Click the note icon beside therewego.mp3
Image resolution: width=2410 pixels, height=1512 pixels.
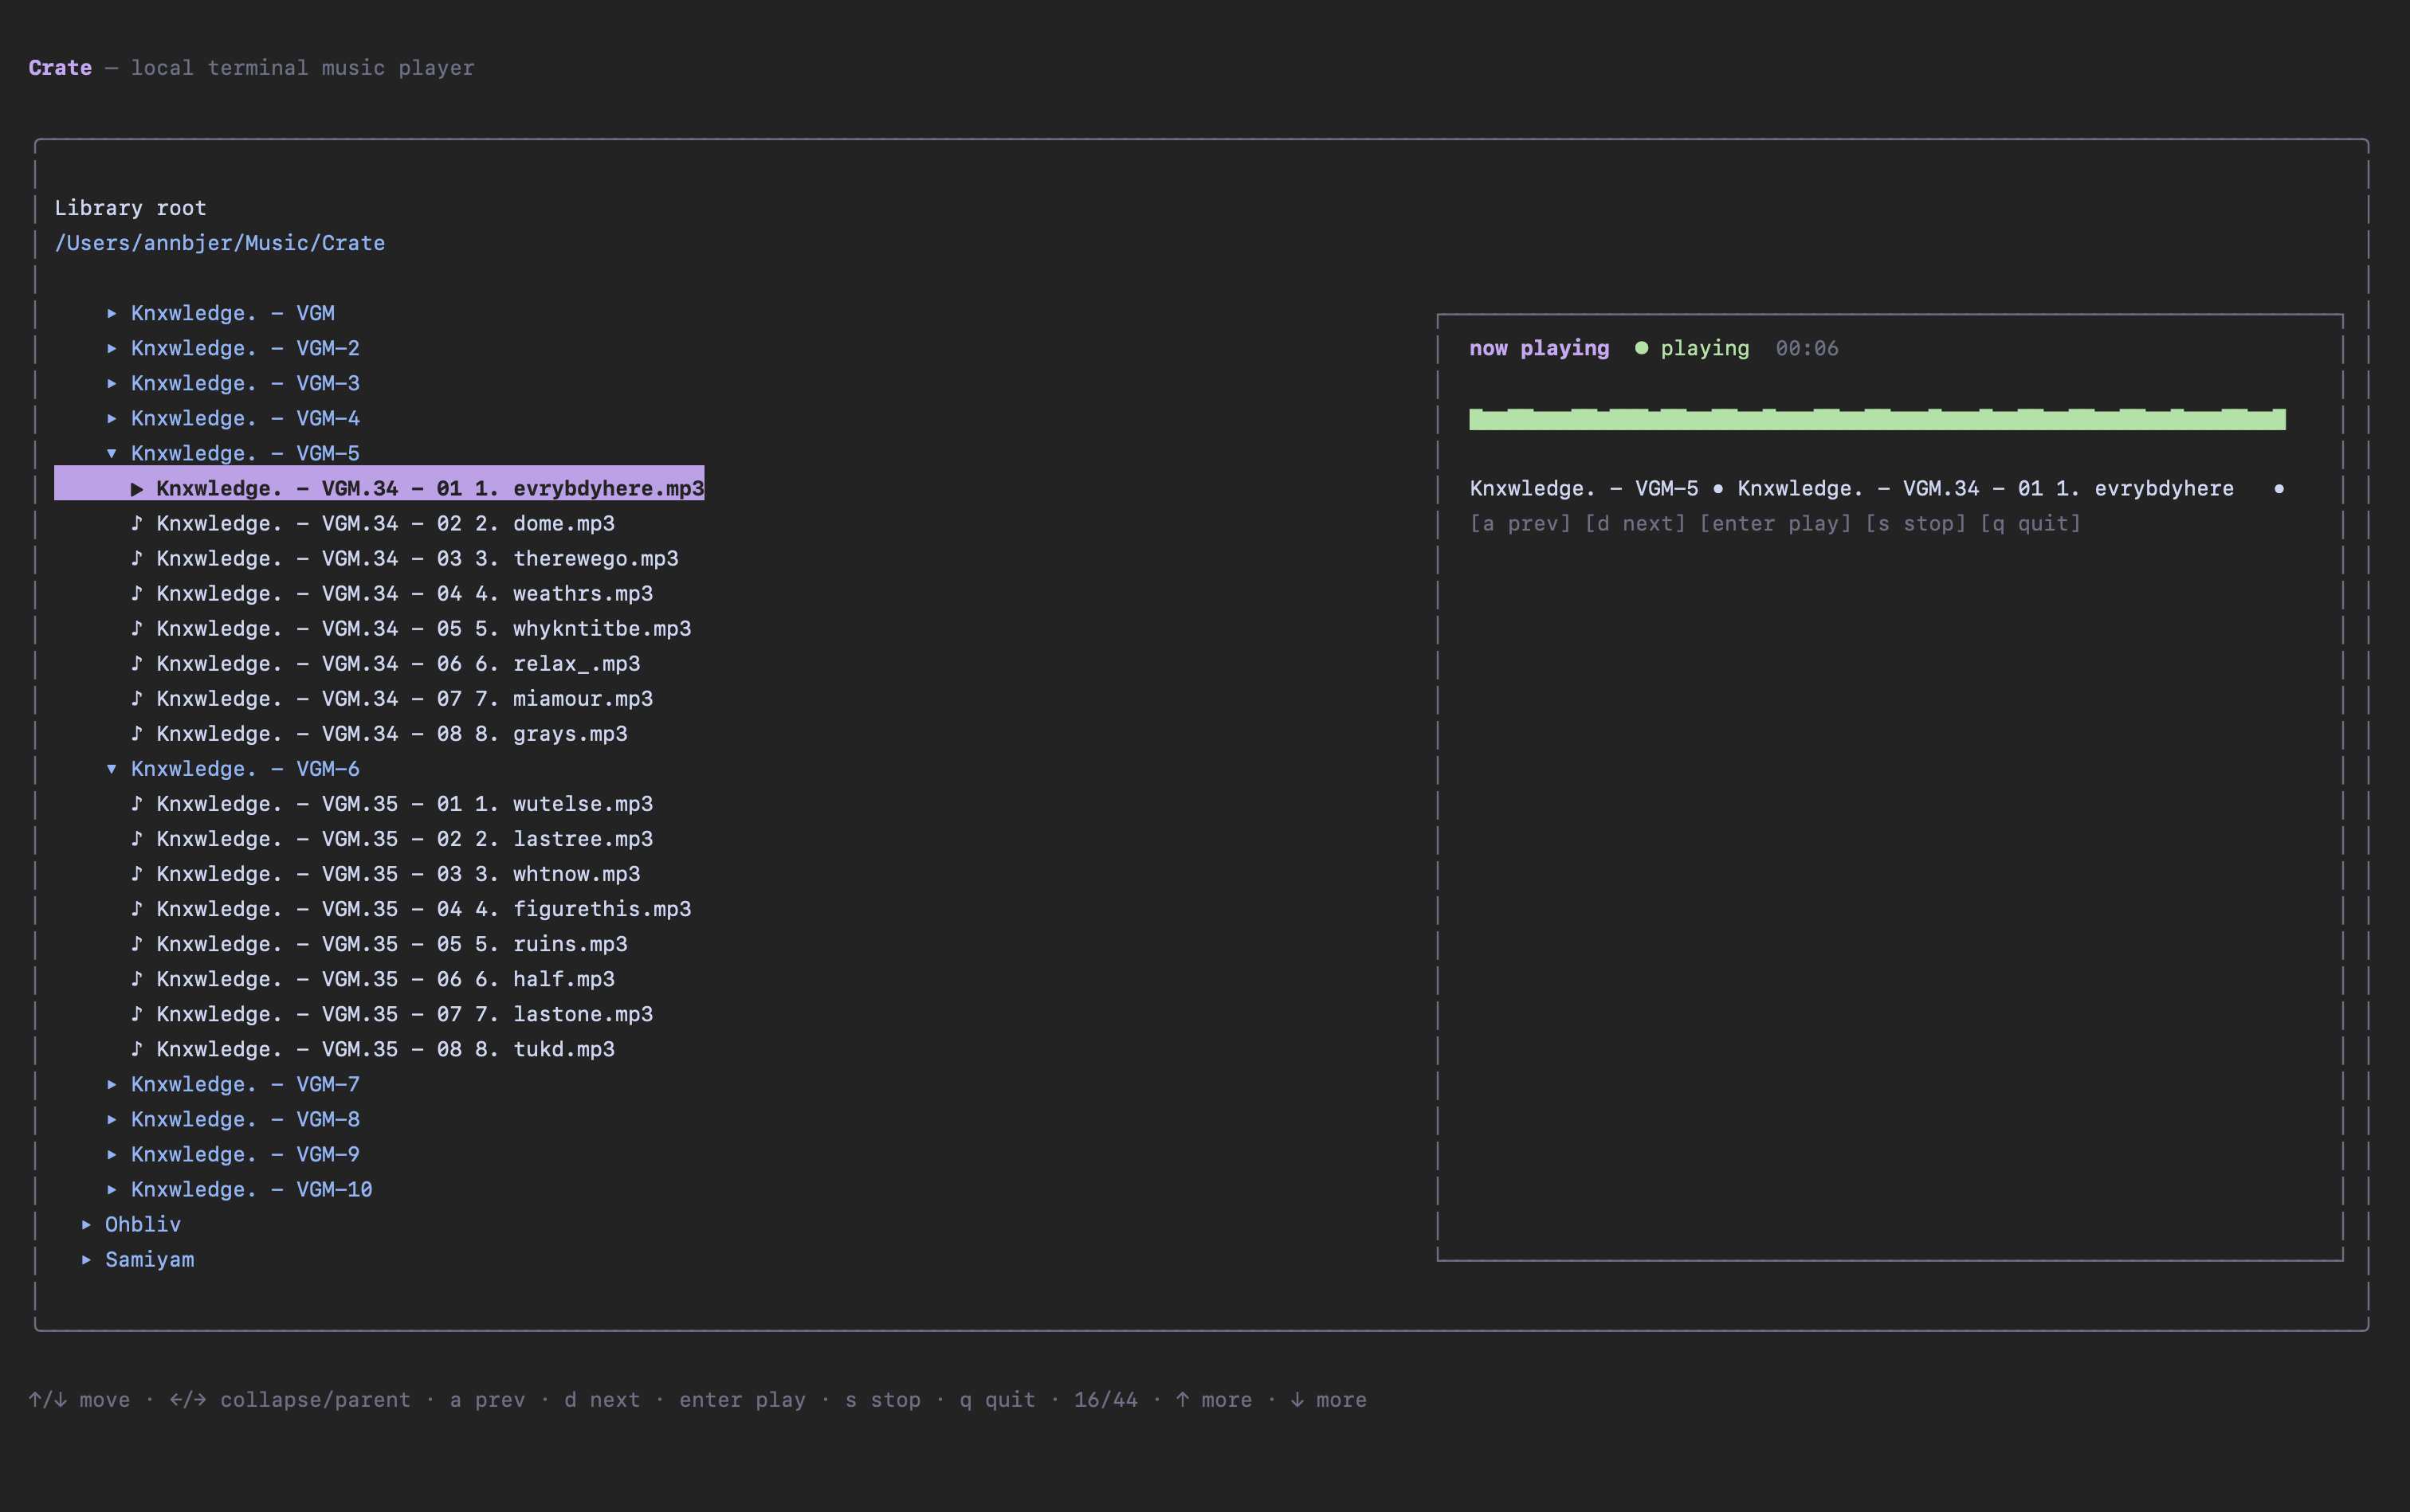(137, 558)
